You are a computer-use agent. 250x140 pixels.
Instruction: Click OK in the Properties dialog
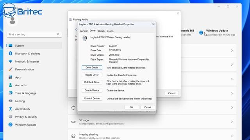132,107
